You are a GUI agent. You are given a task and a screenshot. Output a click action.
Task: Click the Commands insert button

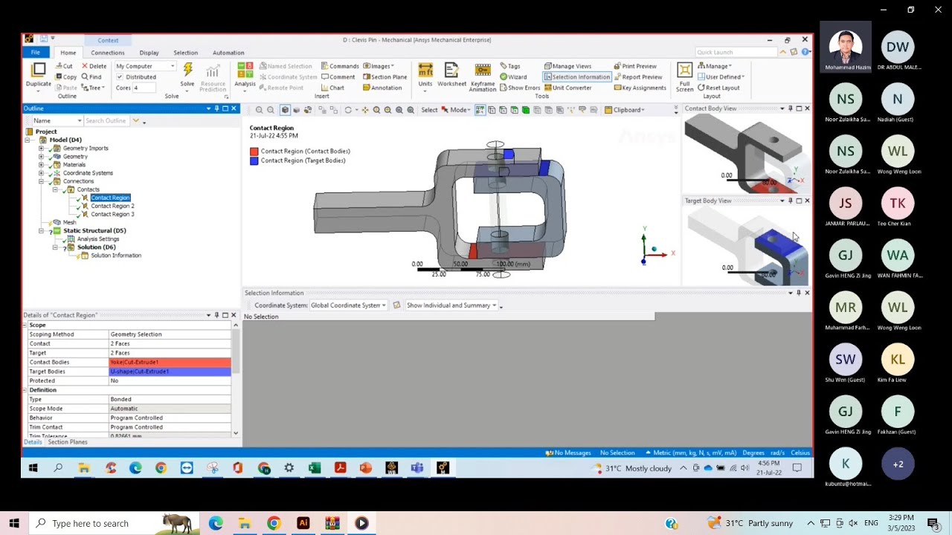tap(340, 66)
